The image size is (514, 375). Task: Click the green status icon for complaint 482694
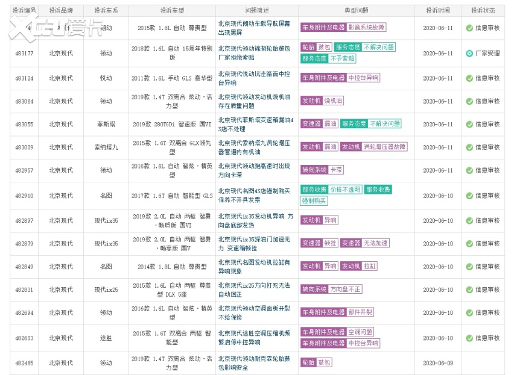[469, 313]
